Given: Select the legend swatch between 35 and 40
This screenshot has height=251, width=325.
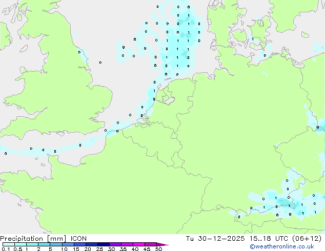Looking at the screenshot, I should coord(127,244).
